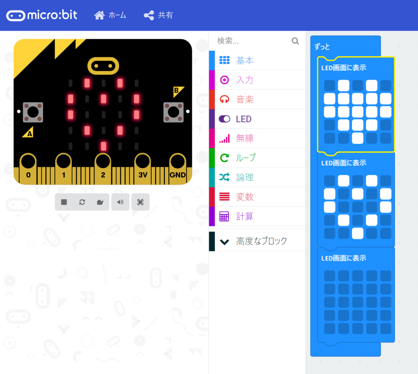This screenshot has height=374, width=418.
Task: Click the search magnifier icon
Action: [295, 41]
